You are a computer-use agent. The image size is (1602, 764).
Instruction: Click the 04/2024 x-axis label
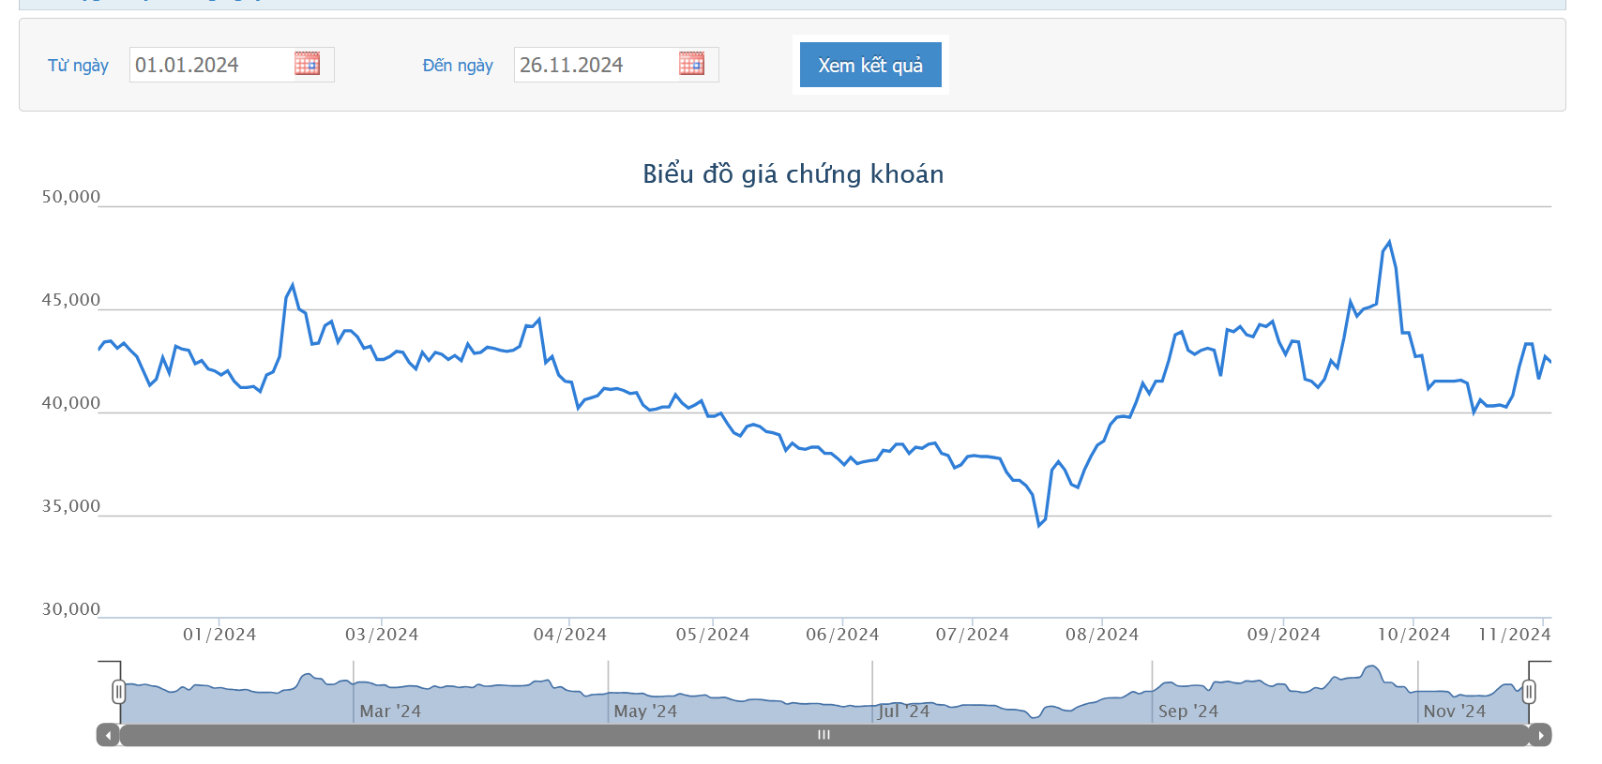[570, 635]
